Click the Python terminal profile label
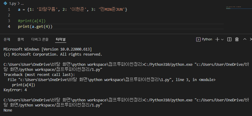Screen dimensions: 252x116 coord(207,39)
